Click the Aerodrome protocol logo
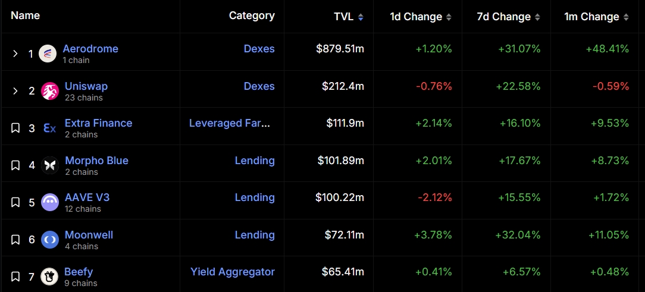This screenshot has height=292, width=645. coord(48,54)
